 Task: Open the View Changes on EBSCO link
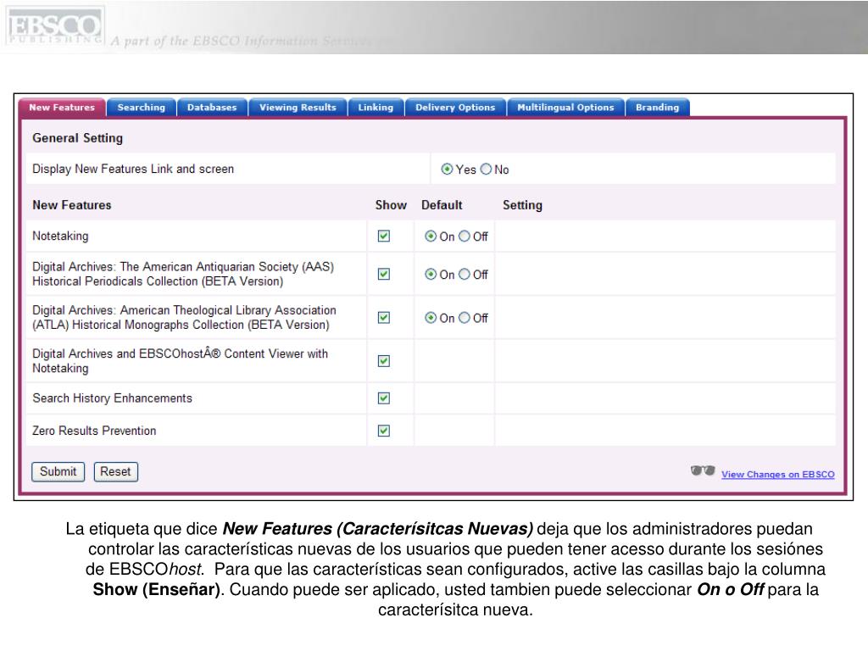coord(778,475)
